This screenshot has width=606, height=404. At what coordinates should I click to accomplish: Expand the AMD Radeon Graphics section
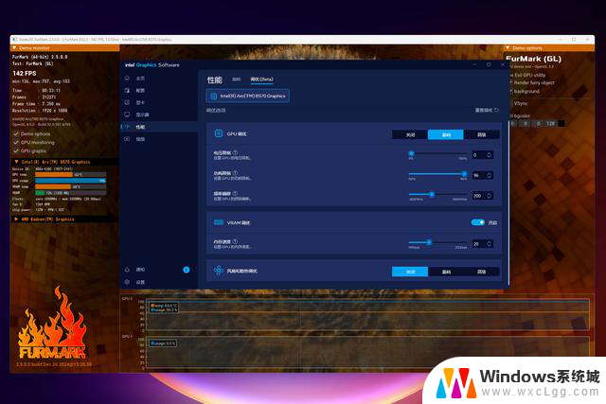(64, 219)
